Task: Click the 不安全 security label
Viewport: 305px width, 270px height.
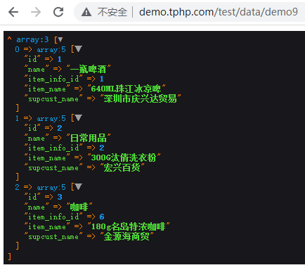Action: 112,12
